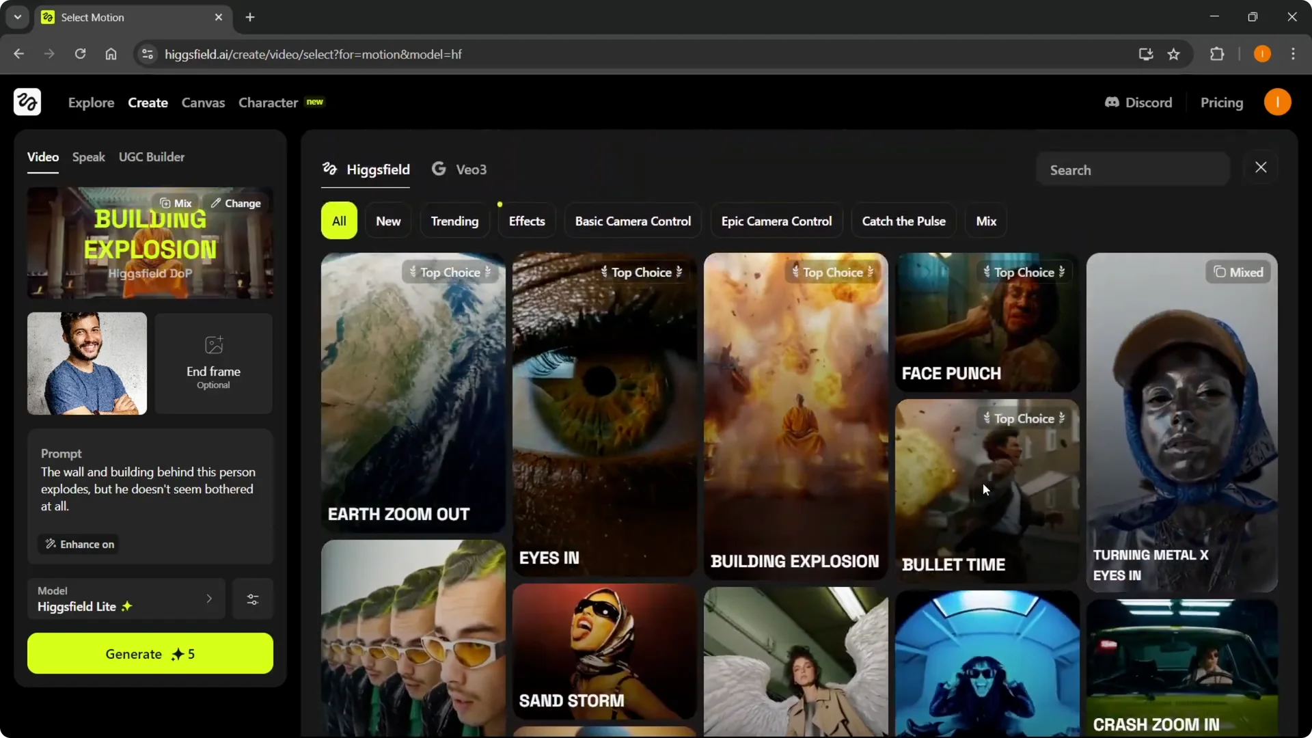Image resolution: width=1312 pixels, height=738 pixels.
Task: Reload the page in browser
Action: click(80, 54)
